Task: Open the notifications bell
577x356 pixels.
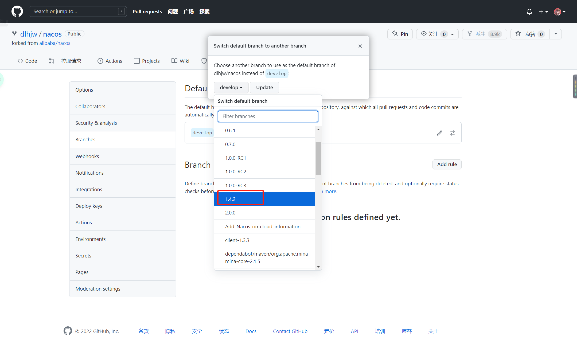Action: coord(529,12)
